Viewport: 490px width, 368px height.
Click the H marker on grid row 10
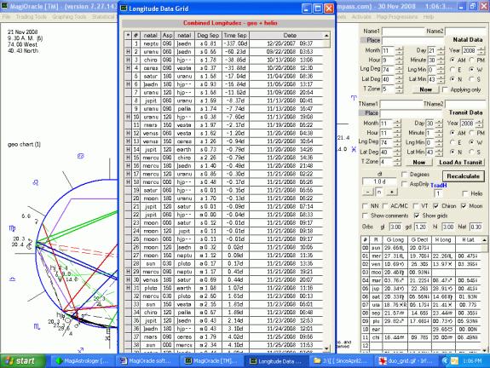coord(128,117)
